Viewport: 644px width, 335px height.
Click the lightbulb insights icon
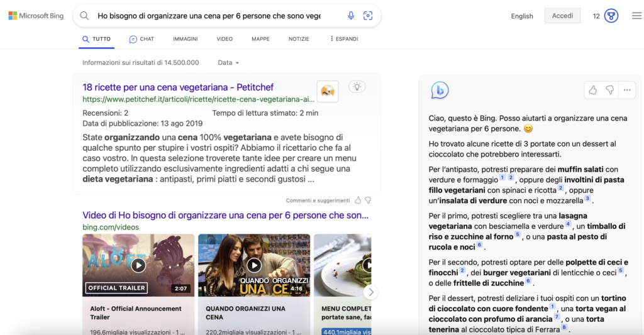tap(357, 87)
